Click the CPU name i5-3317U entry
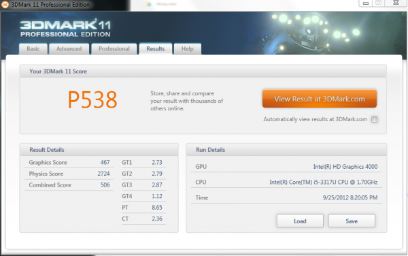This screenshot has height=256, width=408. point(324,182)
